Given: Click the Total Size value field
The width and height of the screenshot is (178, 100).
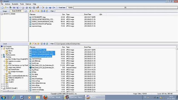Looking at the screenshot, I should tap(70, 7).
